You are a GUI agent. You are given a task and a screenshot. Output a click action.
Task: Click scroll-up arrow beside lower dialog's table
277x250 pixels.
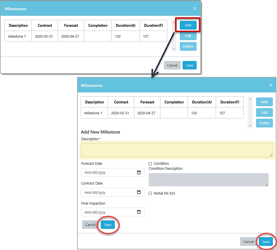coord(250,99)
